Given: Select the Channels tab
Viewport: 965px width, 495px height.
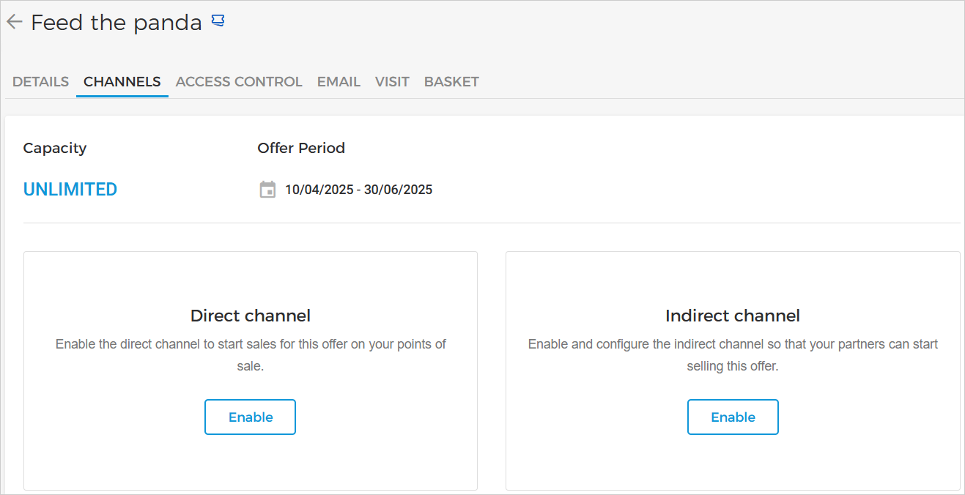Looking at the screenshot, I should pyautogui.click(x=122, y=82).
